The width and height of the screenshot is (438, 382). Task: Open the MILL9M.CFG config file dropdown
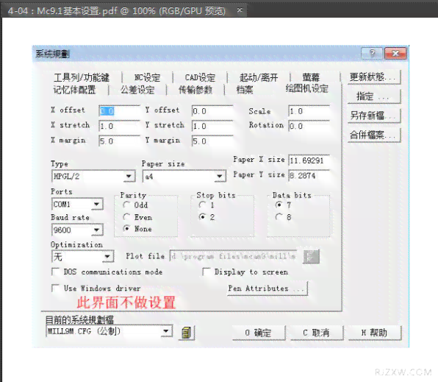coord(166,331)
